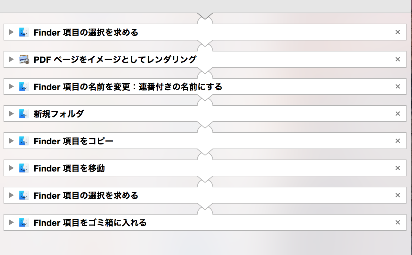Show details of Finder 項目をゴミ箱に入れる
Image resolution: width=412 pixels, height=255 pixels.
pyautogui.click(x=11, y=222)
